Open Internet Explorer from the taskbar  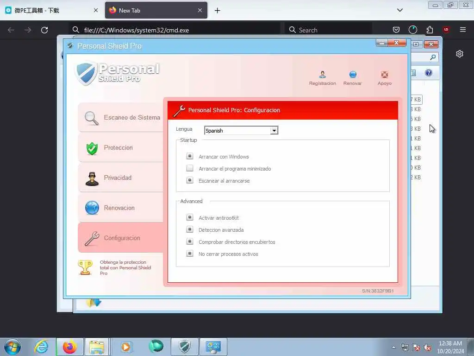coord(41,347)
